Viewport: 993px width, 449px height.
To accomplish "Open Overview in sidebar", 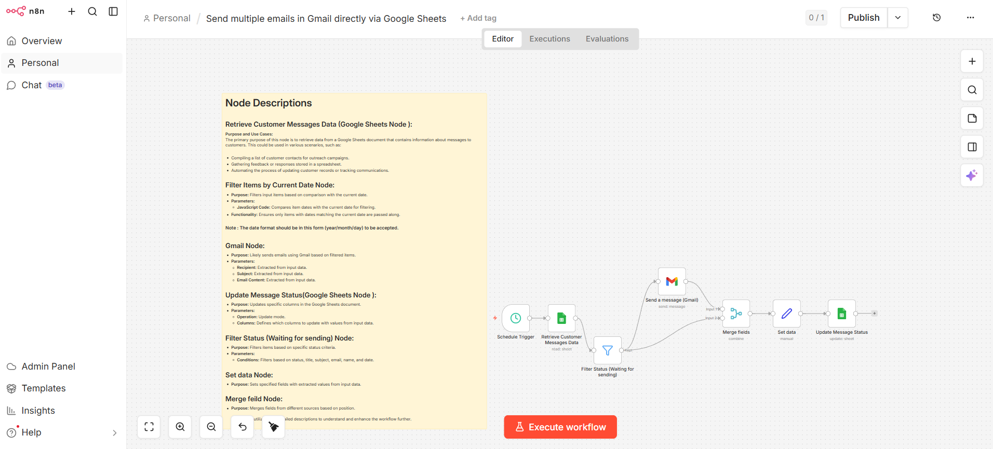I will [x=62, y=41].
